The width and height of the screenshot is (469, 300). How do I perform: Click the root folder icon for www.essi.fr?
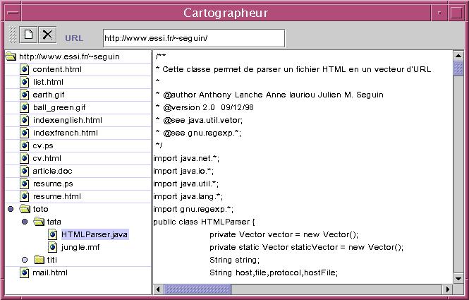tap(11, 56)
